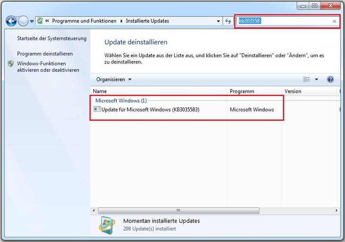Open Startseite der Systemsteuerung link
The width and height of the screenshot is (345, 242).
pos(52,39)
